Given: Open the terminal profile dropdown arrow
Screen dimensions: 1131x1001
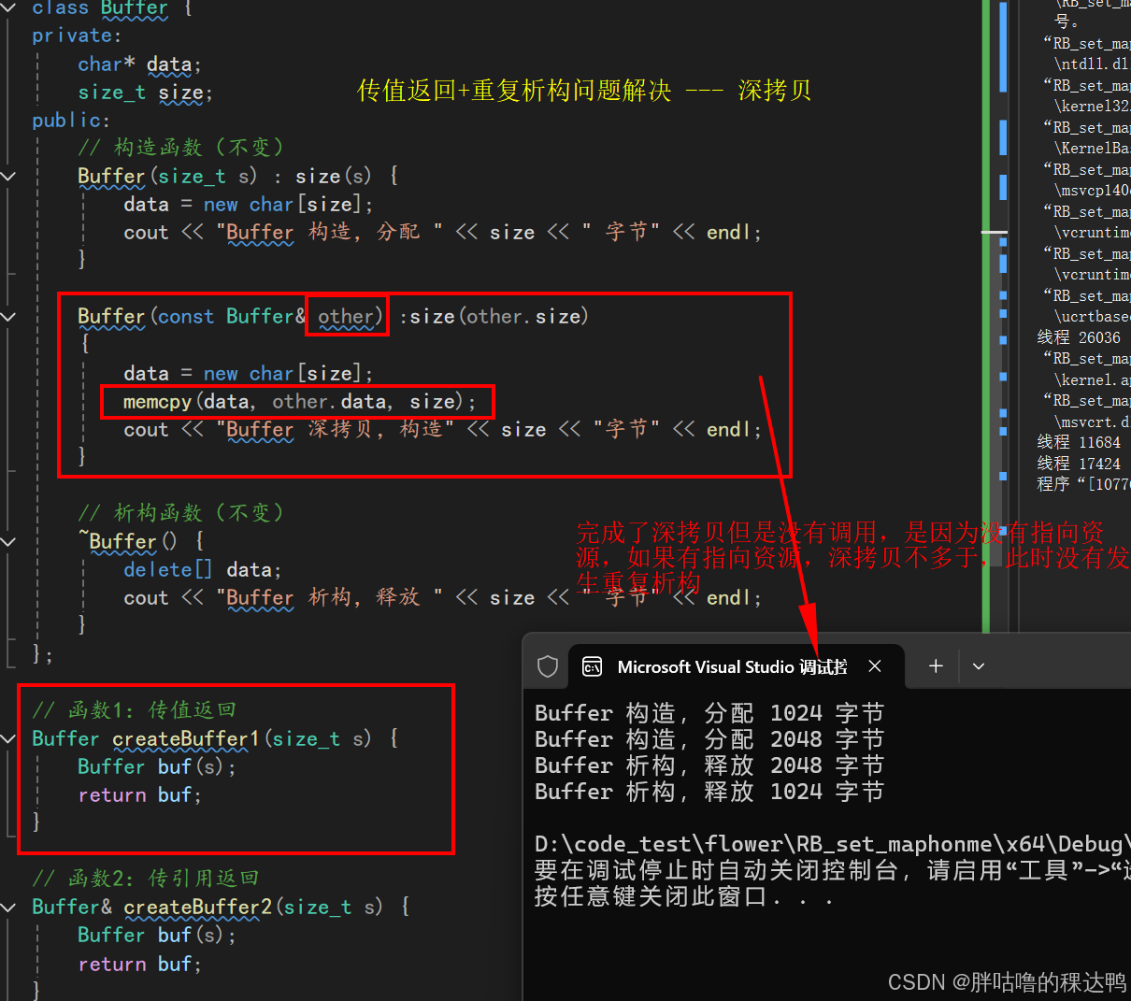Looking at the screenshot, I should pos(978,665).
